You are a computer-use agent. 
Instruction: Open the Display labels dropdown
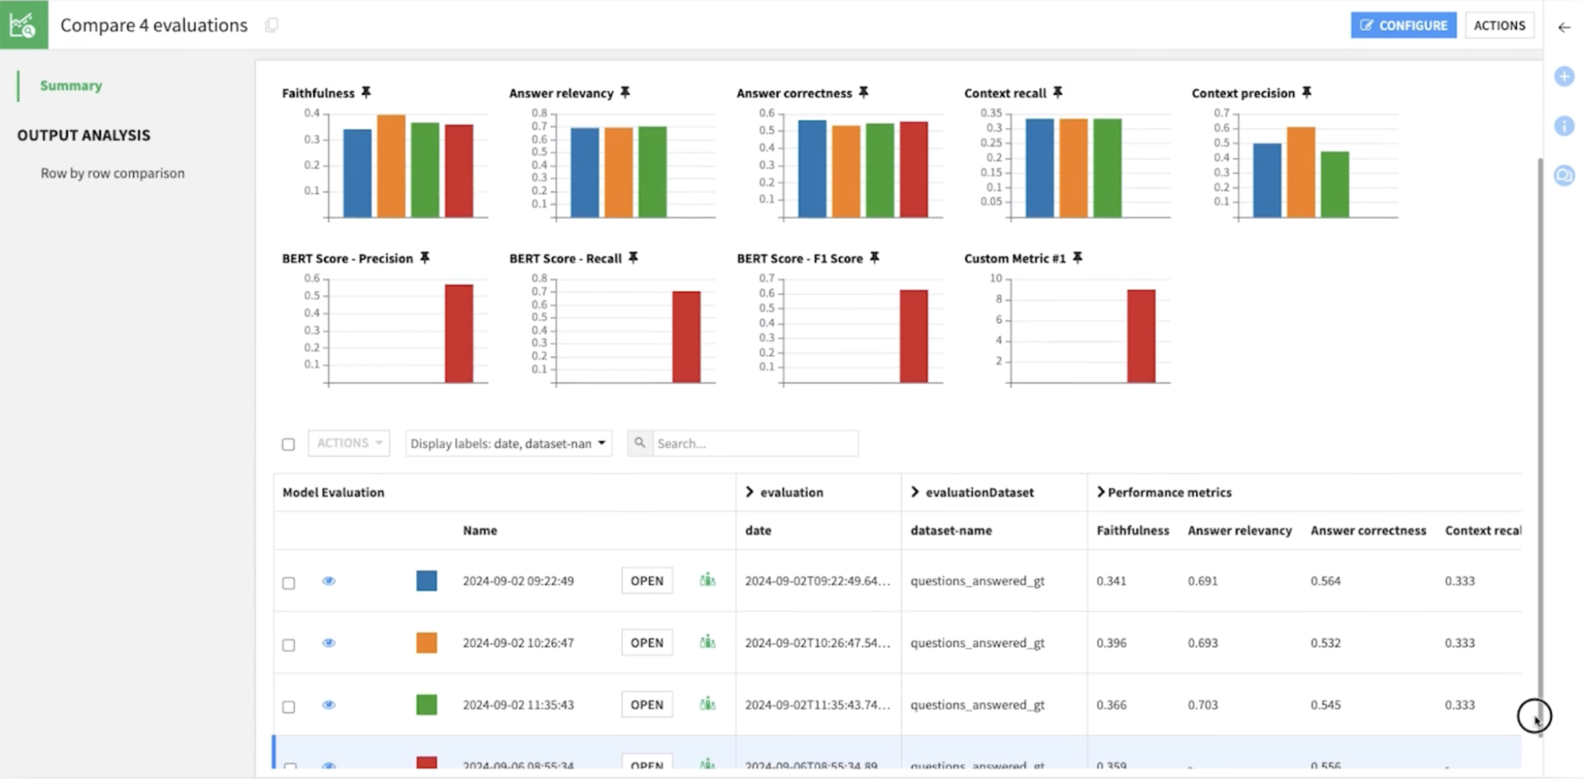[508, 443]
